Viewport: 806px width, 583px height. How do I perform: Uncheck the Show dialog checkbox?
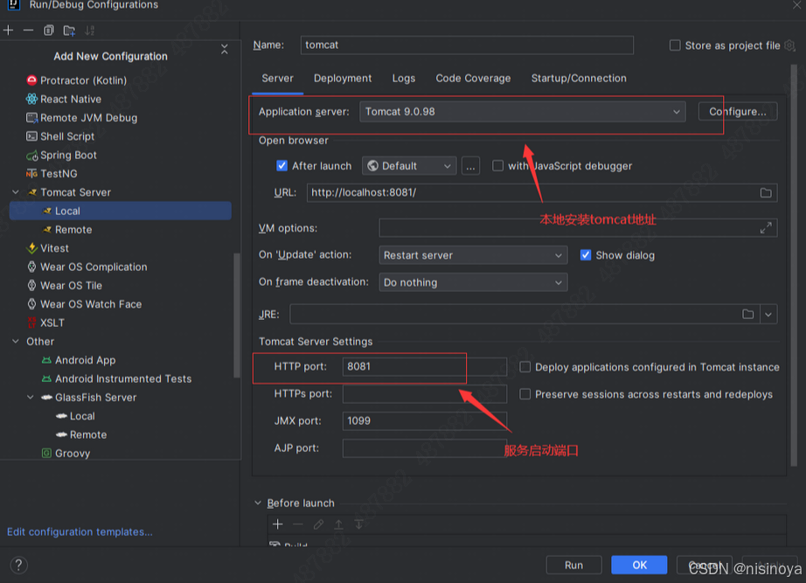coord(586,255)
